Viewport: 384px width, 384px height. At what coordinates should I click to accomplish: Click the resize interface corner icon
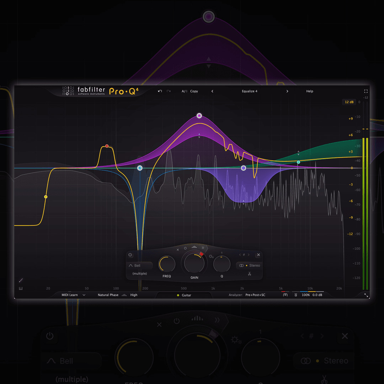[x=366, y=295]
